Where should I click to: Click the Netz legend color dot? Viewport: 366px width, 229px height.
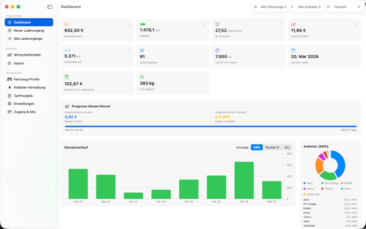304,183
